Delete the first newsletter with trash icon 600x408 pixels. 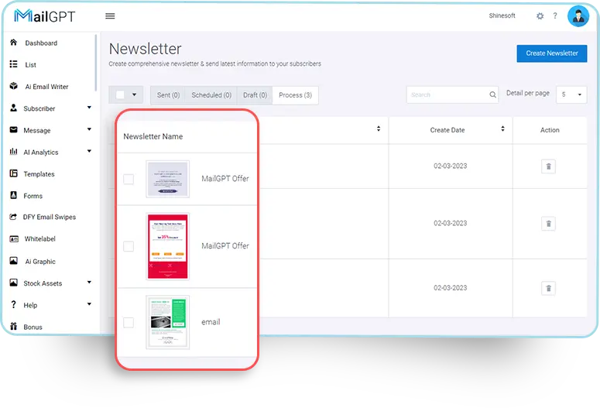[x=548, y=166]
